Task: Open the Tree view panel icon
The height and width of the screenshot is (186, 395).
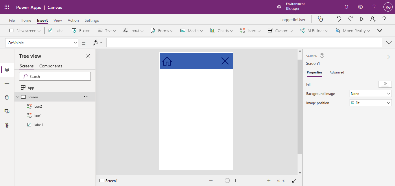Action: [x=7, y=70]
